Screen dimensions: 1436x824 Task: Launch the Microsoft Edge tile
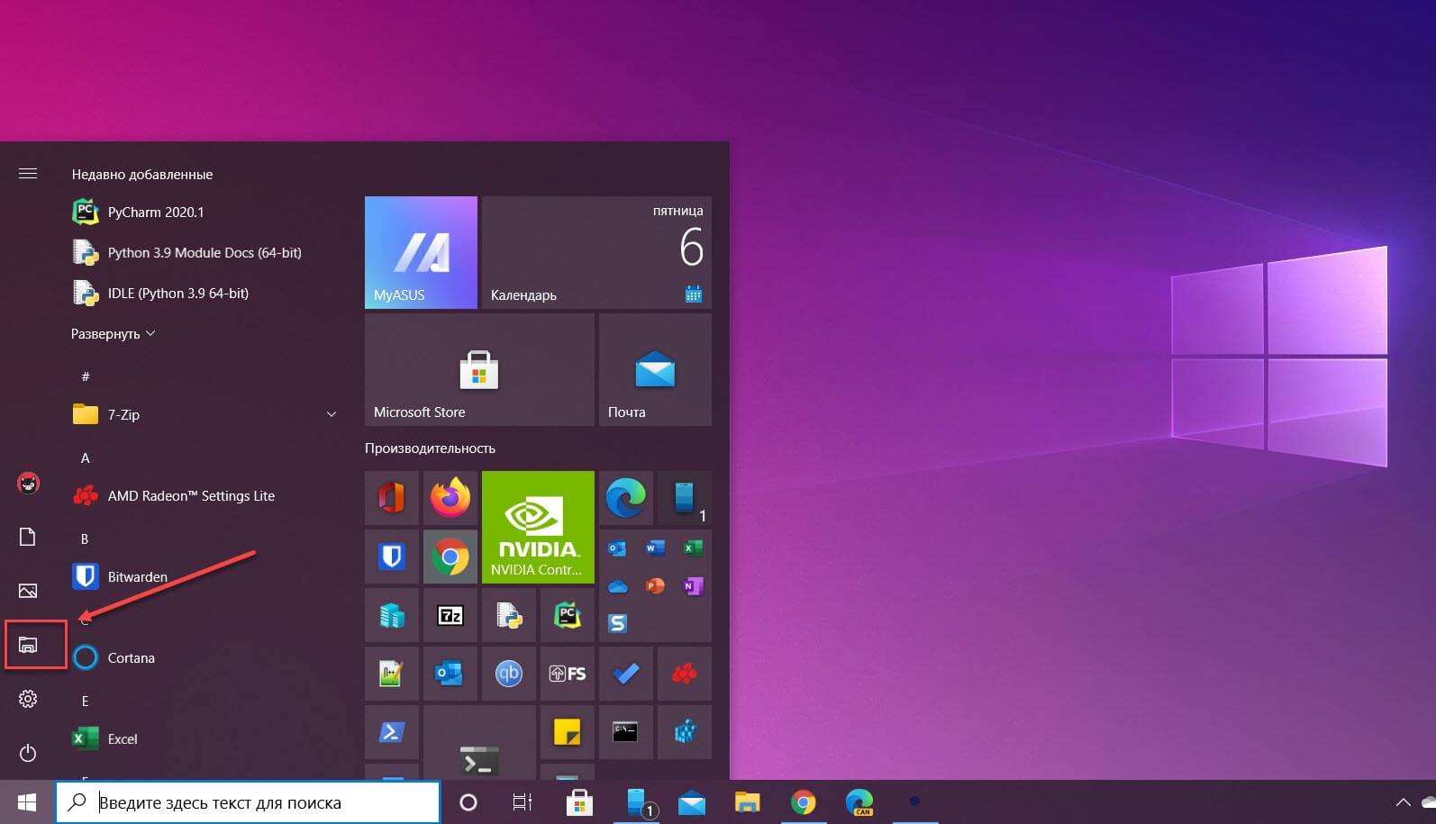tap(626, 498)
